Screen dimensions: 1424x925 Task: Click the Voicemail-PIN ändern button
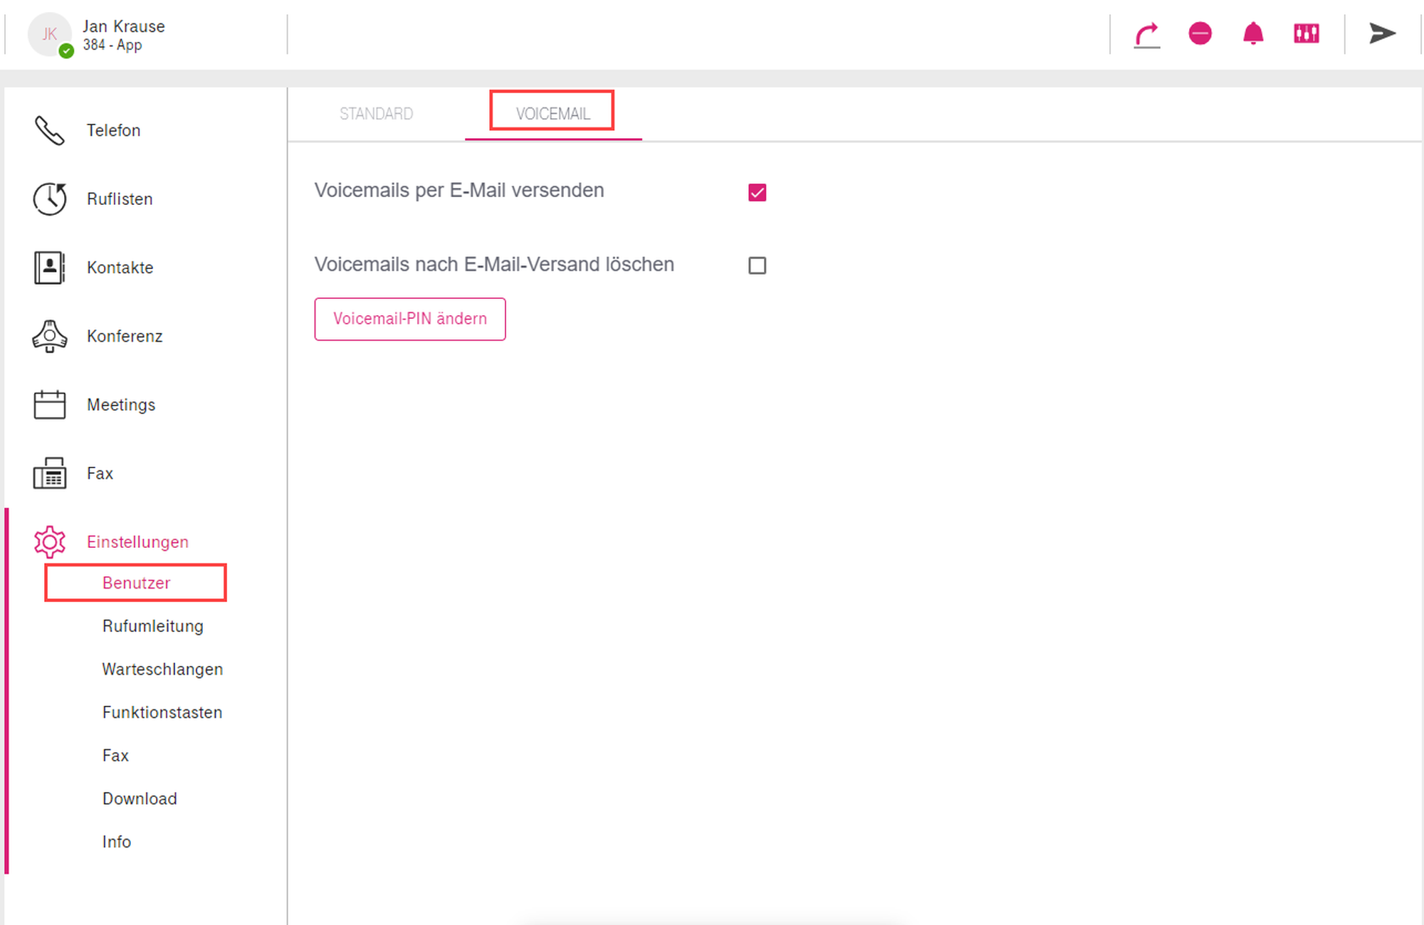[x=410, y=319]
